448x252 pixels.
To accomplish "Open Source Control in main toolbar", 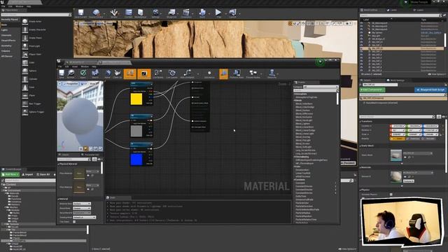I will 96,13.
